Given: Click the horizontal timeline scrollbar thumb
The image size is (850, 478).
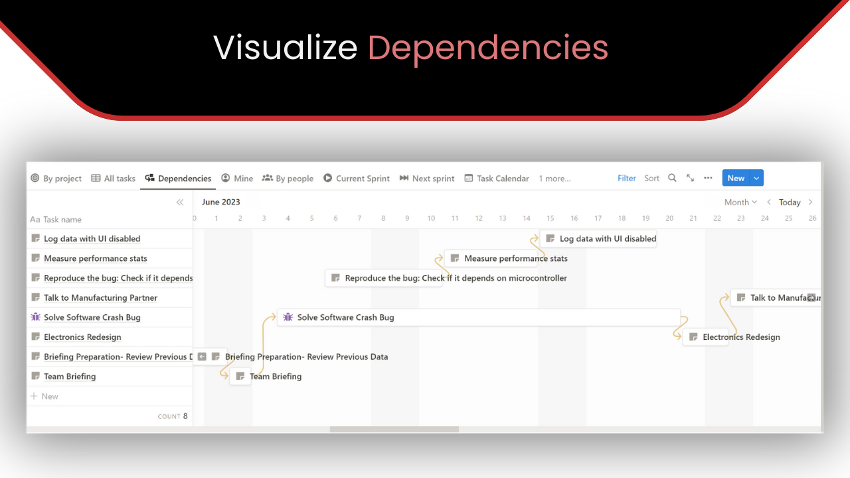Looking at the screenshot, I should pyautogui.click(x=394, y=430).
